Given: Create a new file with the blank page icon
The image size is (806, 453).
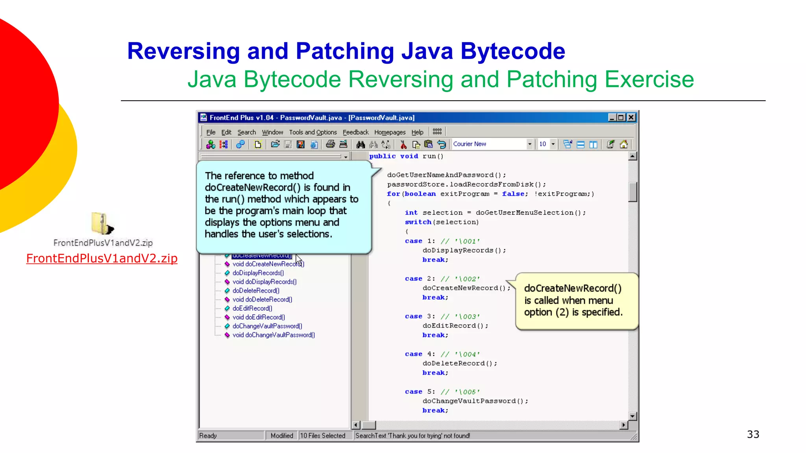Looking at the screenshot, I should [258, 144].
